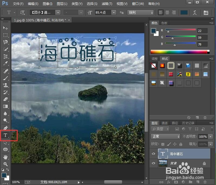Select the Ellipse shape tool

point(5,149)
